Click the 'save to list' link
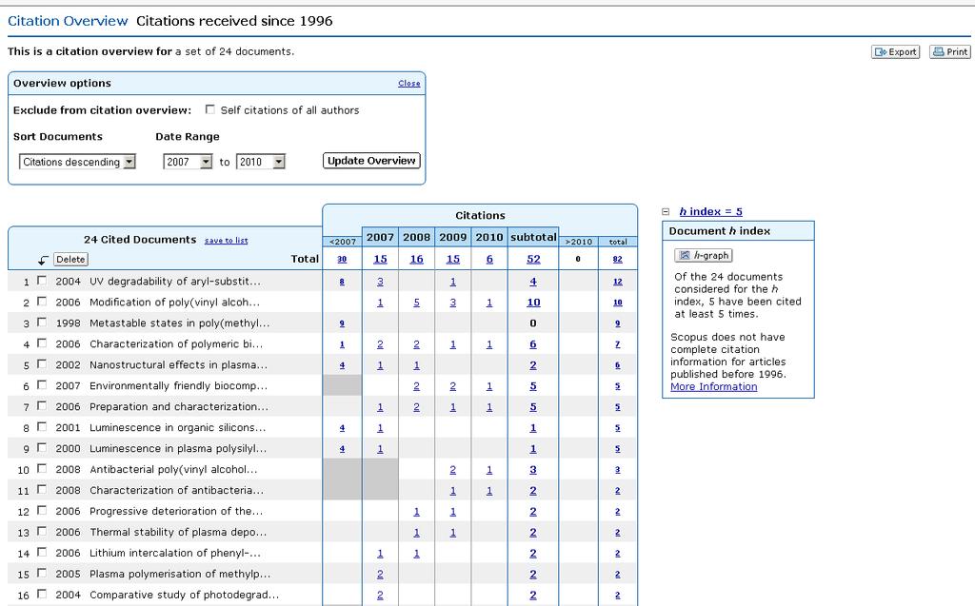This screenshot has height=606, width=975. point(227,241)
